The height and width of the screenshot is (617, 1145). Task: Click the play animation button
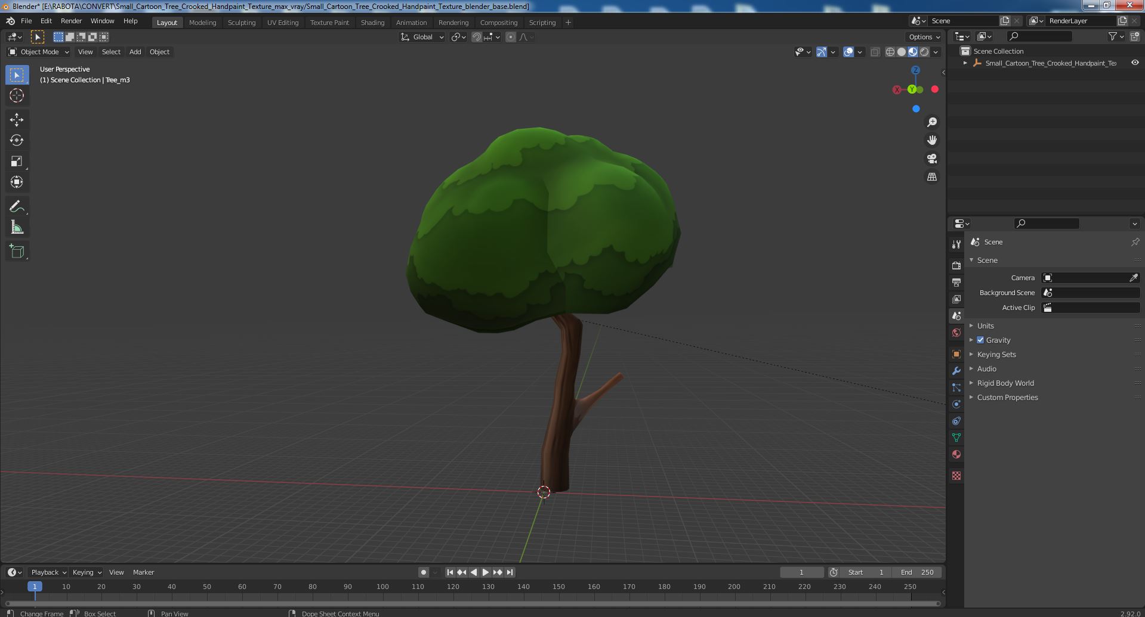point(486,572)
